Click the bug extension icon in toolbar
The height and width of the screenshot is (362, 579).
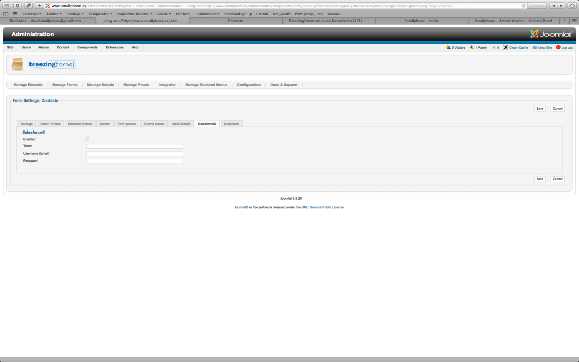28,6
